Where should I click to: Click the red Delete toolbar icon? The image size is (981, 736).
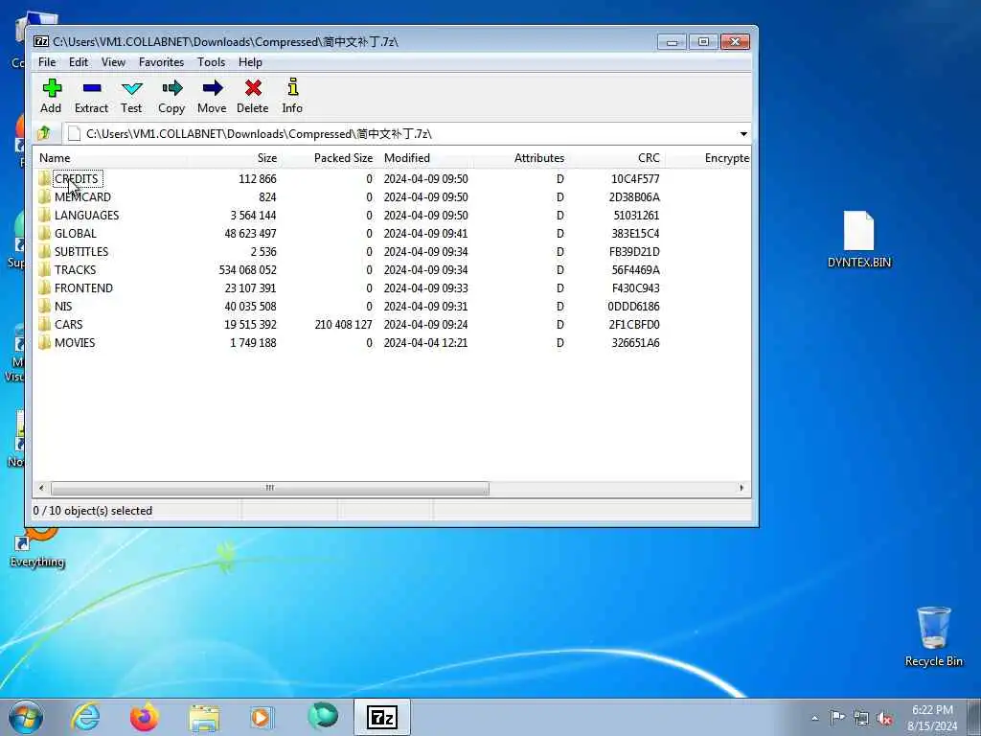click(253, 88)
